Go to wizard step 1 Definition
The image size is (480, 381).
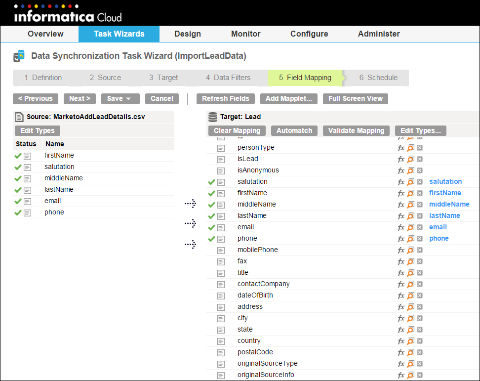(43, 78)
